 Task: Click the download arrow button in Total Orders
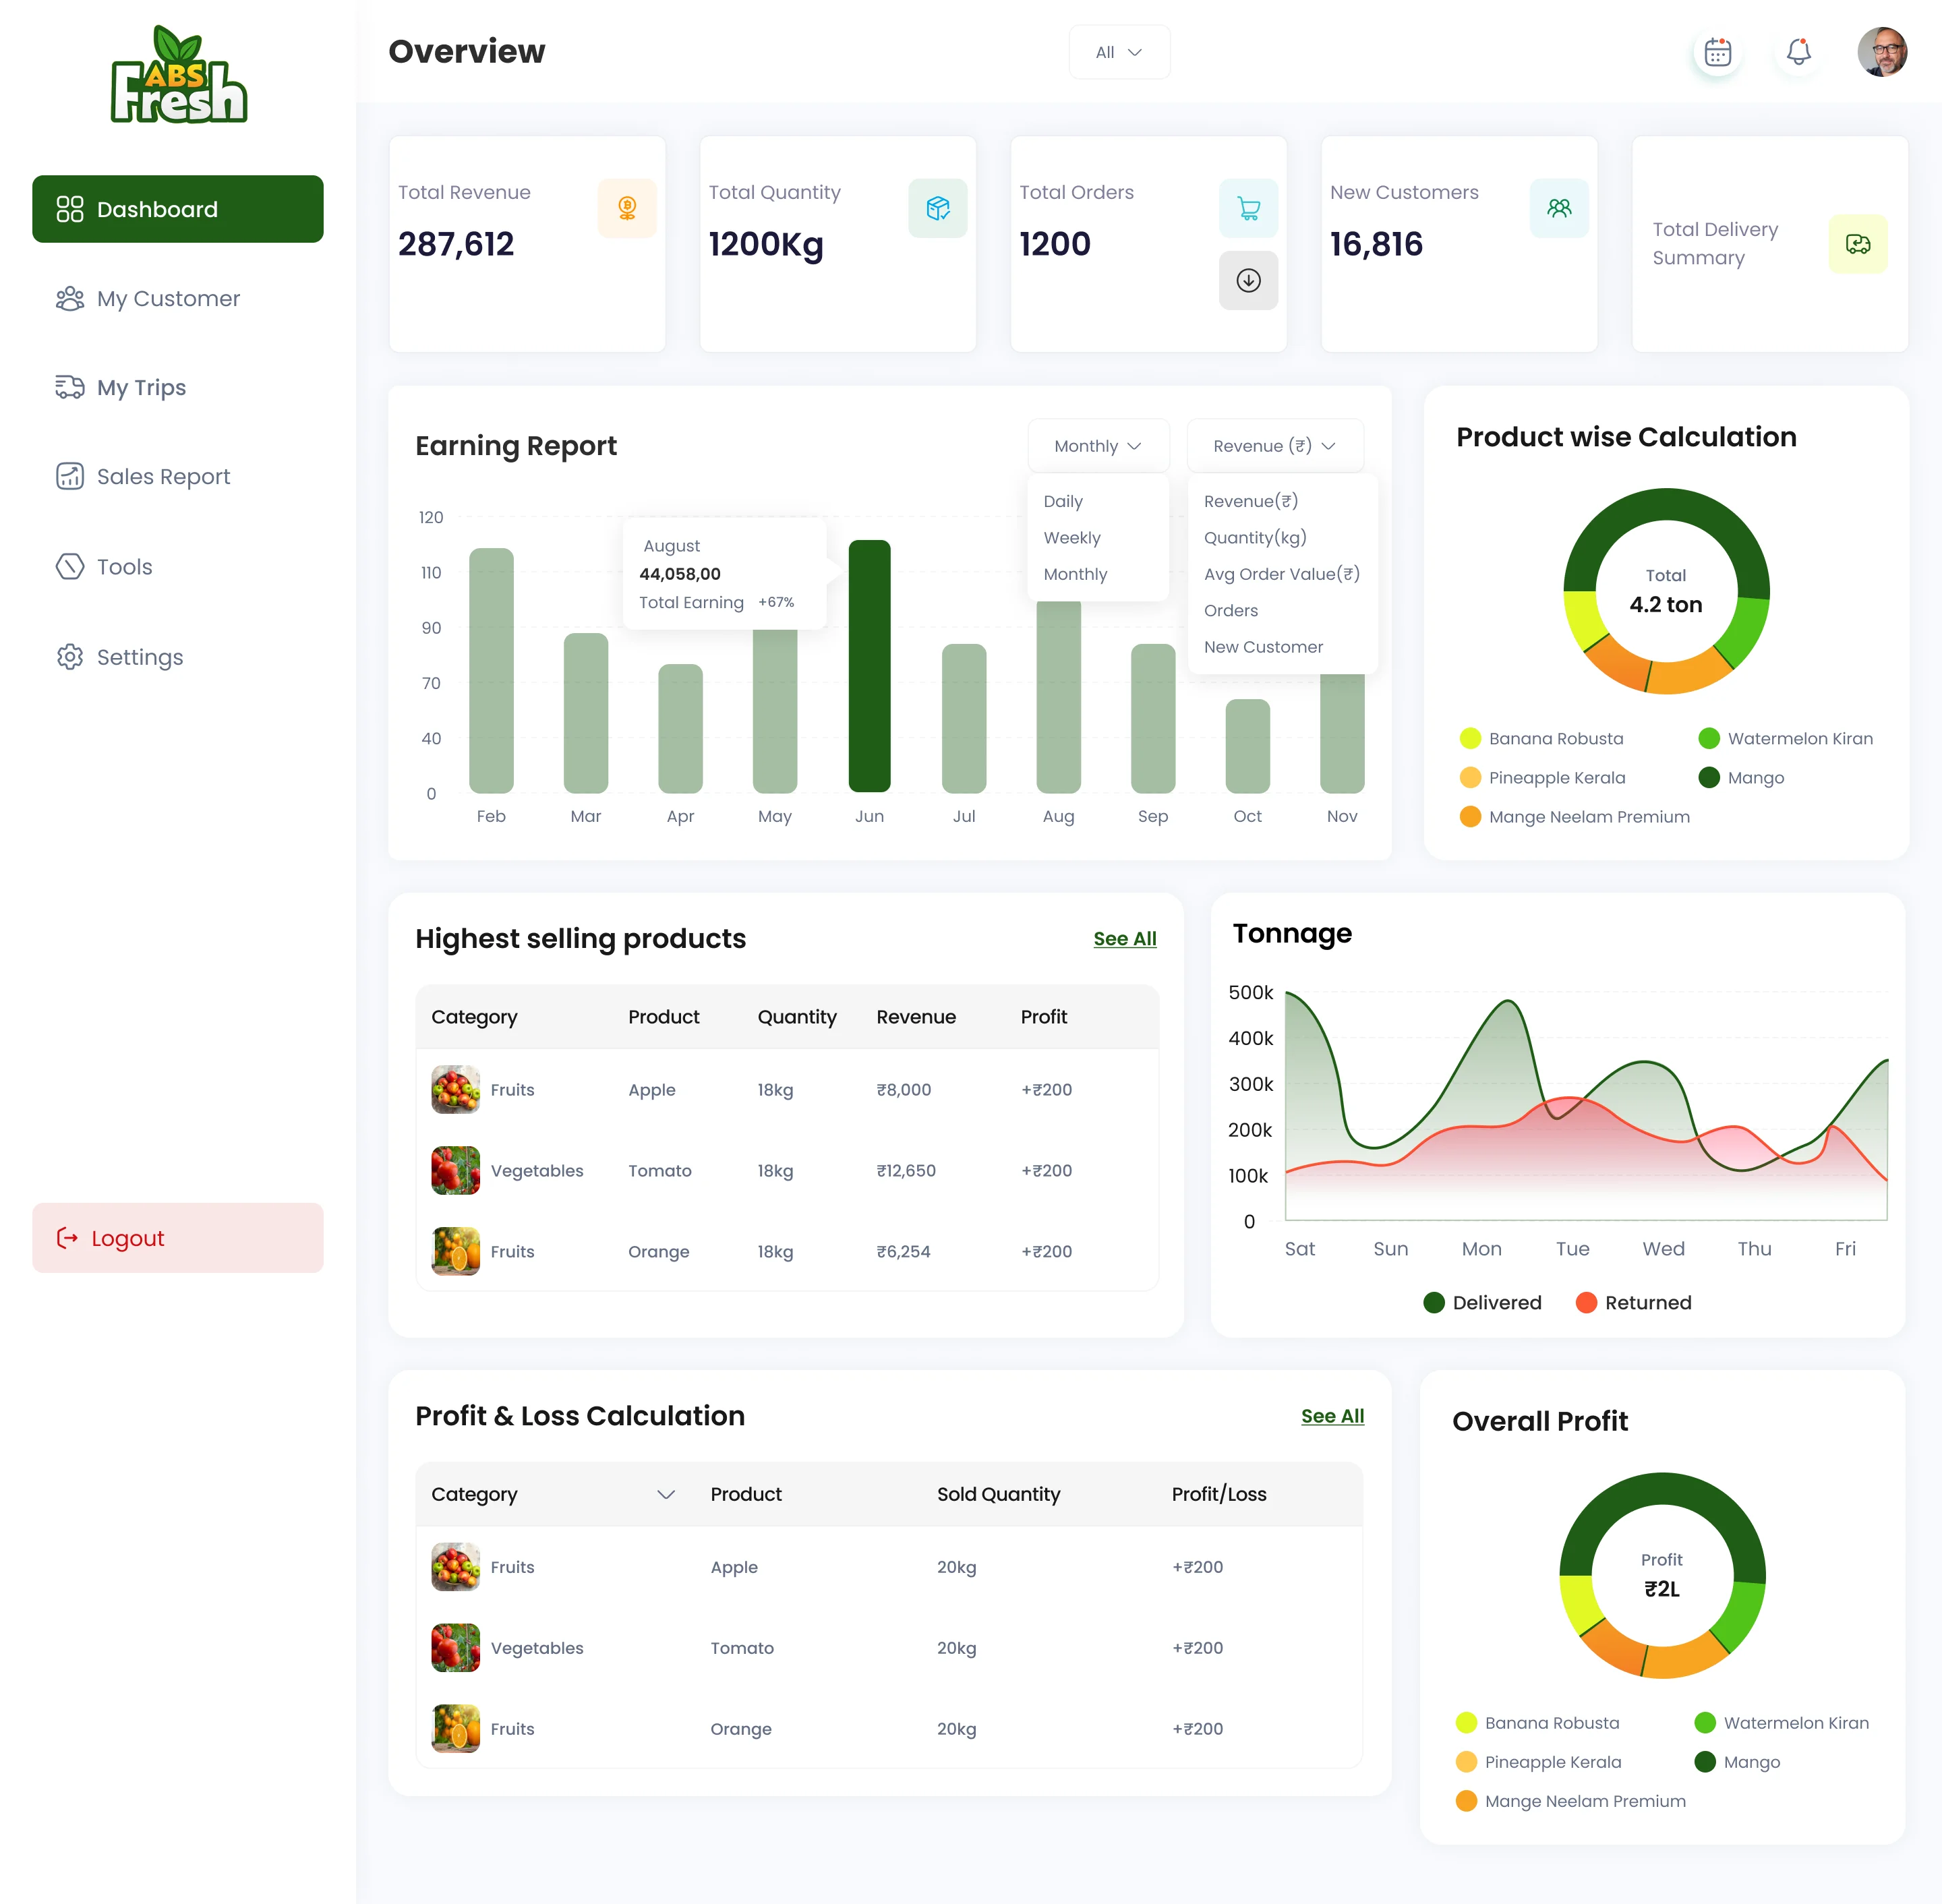pos(1248,280)
